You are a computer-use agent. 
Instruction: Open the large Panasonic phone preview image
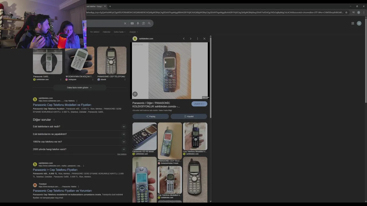pyautogui.click(x=170, y=71)
